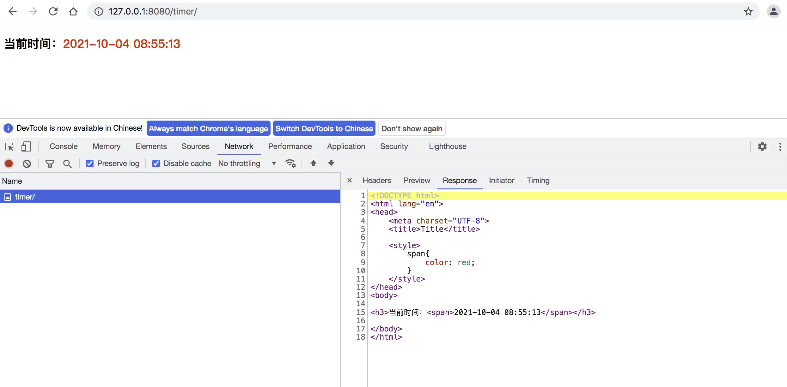This screenshot has width=787, height=387.
Task: Toggle the record button to stop
Action: coord(9,164)
